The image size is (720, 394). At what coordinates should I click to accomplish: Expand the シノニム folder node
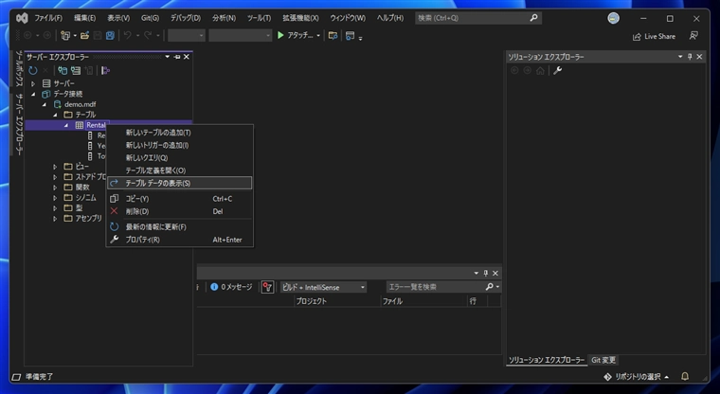click(x=55, y=198)
